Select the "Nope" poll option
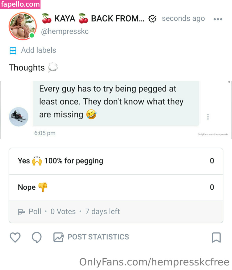Image resolution: width=232 pixels, height=270 pixels. tap(116, 187)
